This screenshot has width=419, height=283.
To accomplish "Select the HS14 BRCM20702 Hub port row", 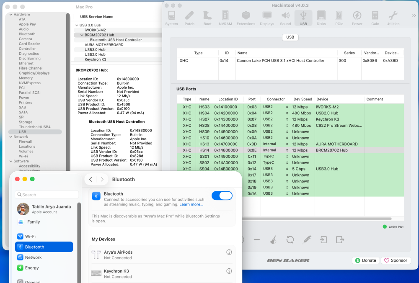I will tap(290, 150).
